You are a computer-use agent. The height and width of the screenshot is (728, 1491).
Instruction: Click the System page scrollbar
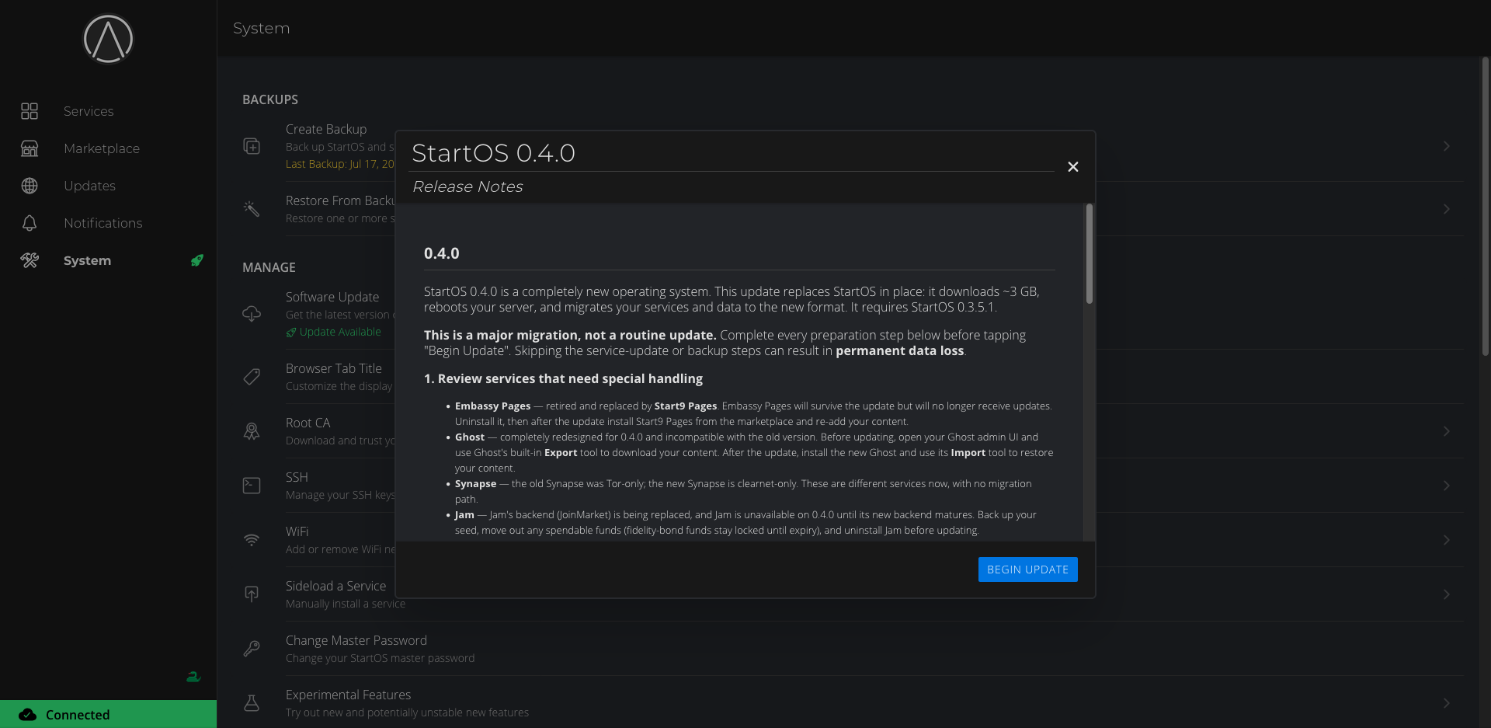[1486, 206]
